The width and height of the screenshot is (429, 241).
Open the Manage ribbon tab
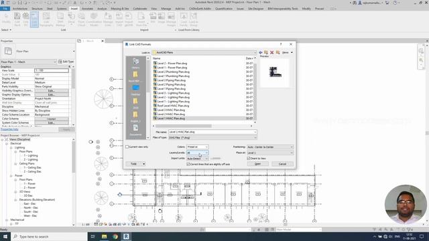pos(166,9)
